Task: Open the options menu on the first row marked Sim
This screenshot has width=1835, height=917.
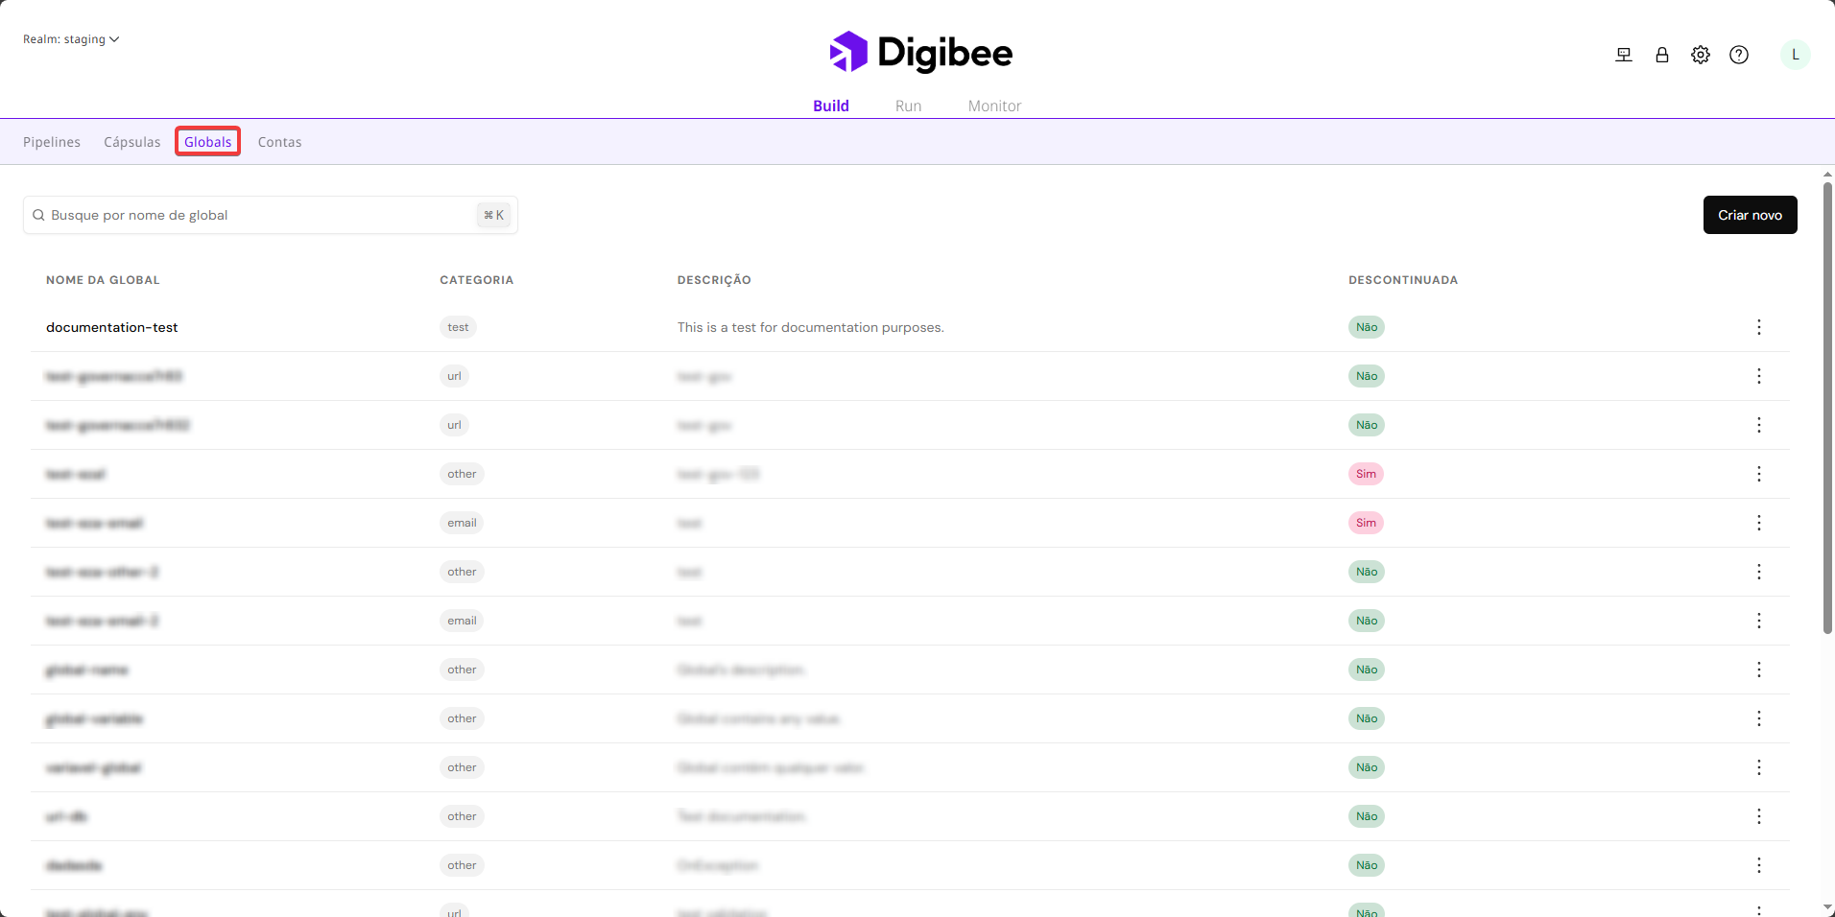Action: coord(1758,474)
